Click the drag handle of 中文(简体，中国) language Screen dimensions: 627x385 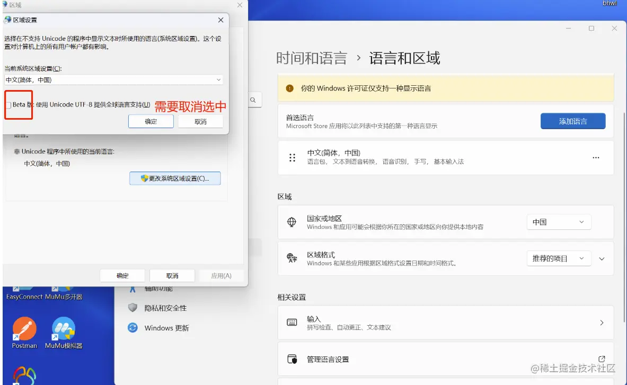(293, 158)
